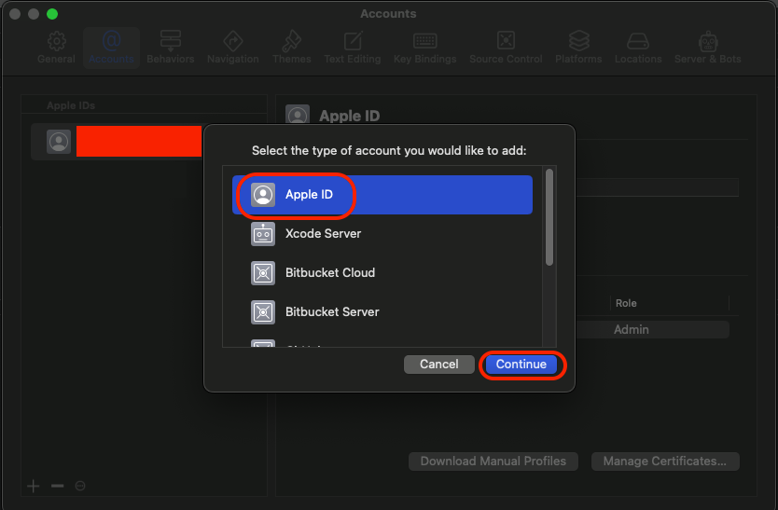
Task: Select the Xcode Server account type
Action: 382,234
